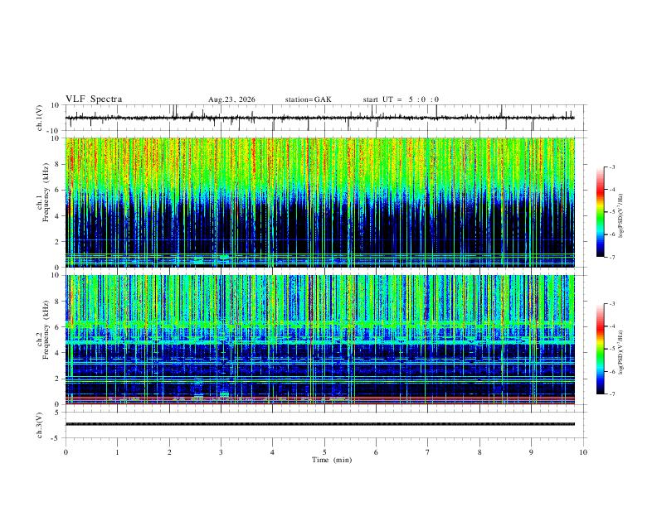Click the red baseline line in ch.2 spectrogram

[x=319, y=403]
